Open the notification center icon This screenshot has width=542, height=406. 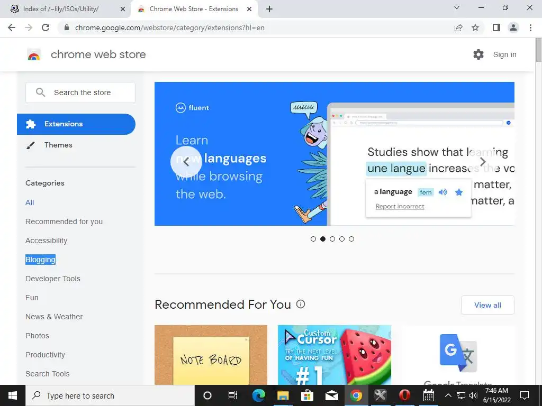click(x=525, y=395)
